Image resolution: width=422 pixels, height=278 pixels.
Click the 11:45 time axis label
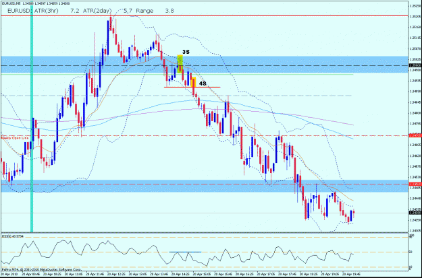pyautogui.click(x=95, y=275)
